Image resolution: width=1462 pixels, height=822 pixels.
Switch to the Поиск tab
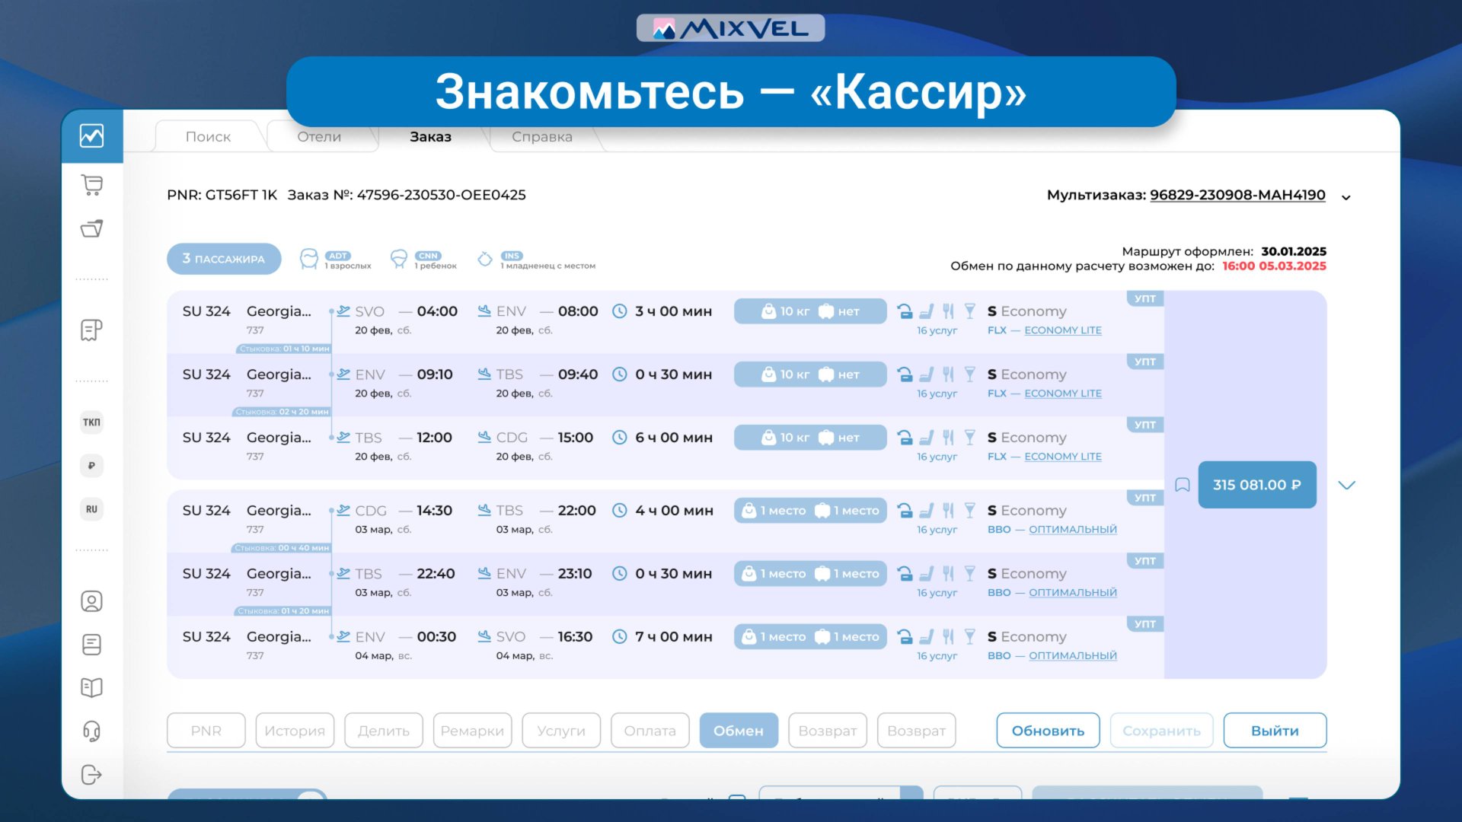coord(208,137)
